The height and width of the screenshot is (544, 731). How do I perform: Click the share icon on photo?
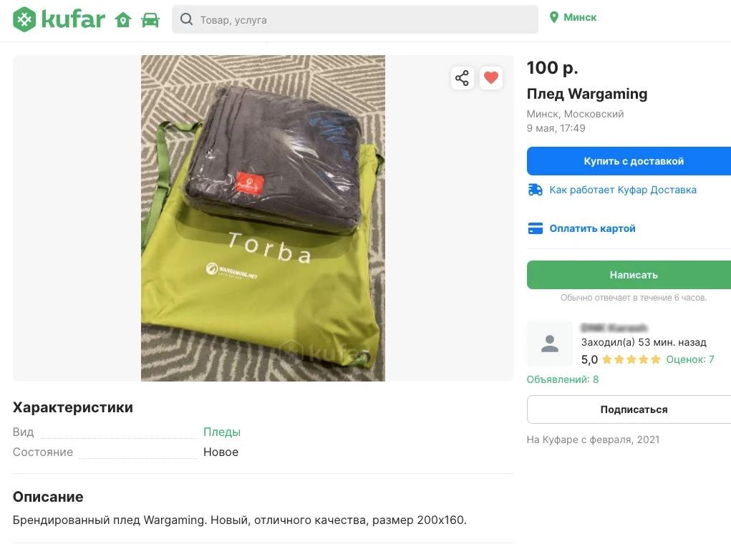tap(463, 78)
